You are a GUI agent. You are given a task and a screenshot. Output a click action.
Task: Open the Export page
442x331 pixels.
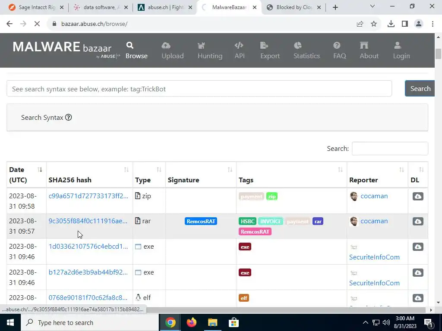pos(270,51)
